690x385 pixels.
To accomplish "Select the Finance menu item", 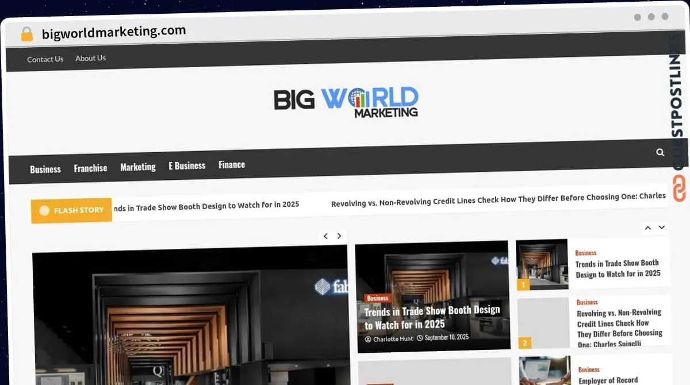I will [x=232, y=164].
